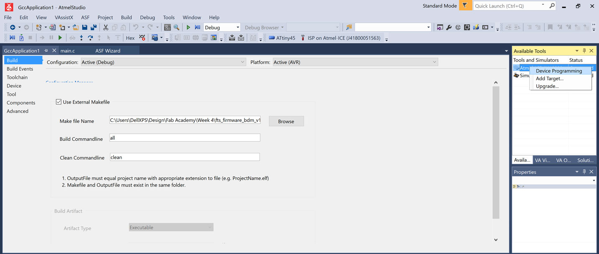The image size is (599, 254).
Task: Click the Cut scissors icon
Action: pos(106,27)
